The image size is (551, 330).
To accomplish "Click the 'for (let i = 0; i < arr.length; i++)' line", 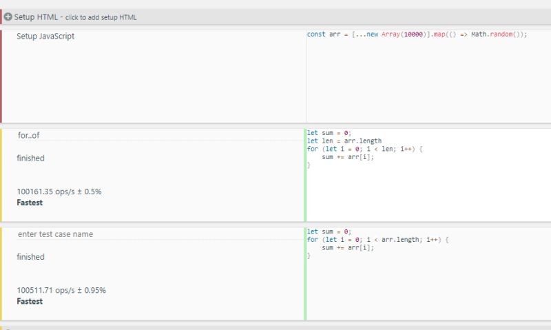I will 377,240.
